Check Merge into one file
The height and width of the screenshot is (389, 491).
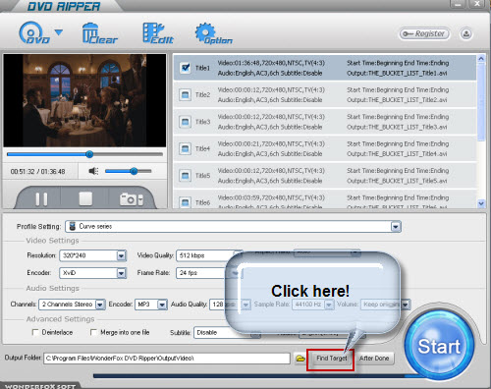click(x=93, y=332)
